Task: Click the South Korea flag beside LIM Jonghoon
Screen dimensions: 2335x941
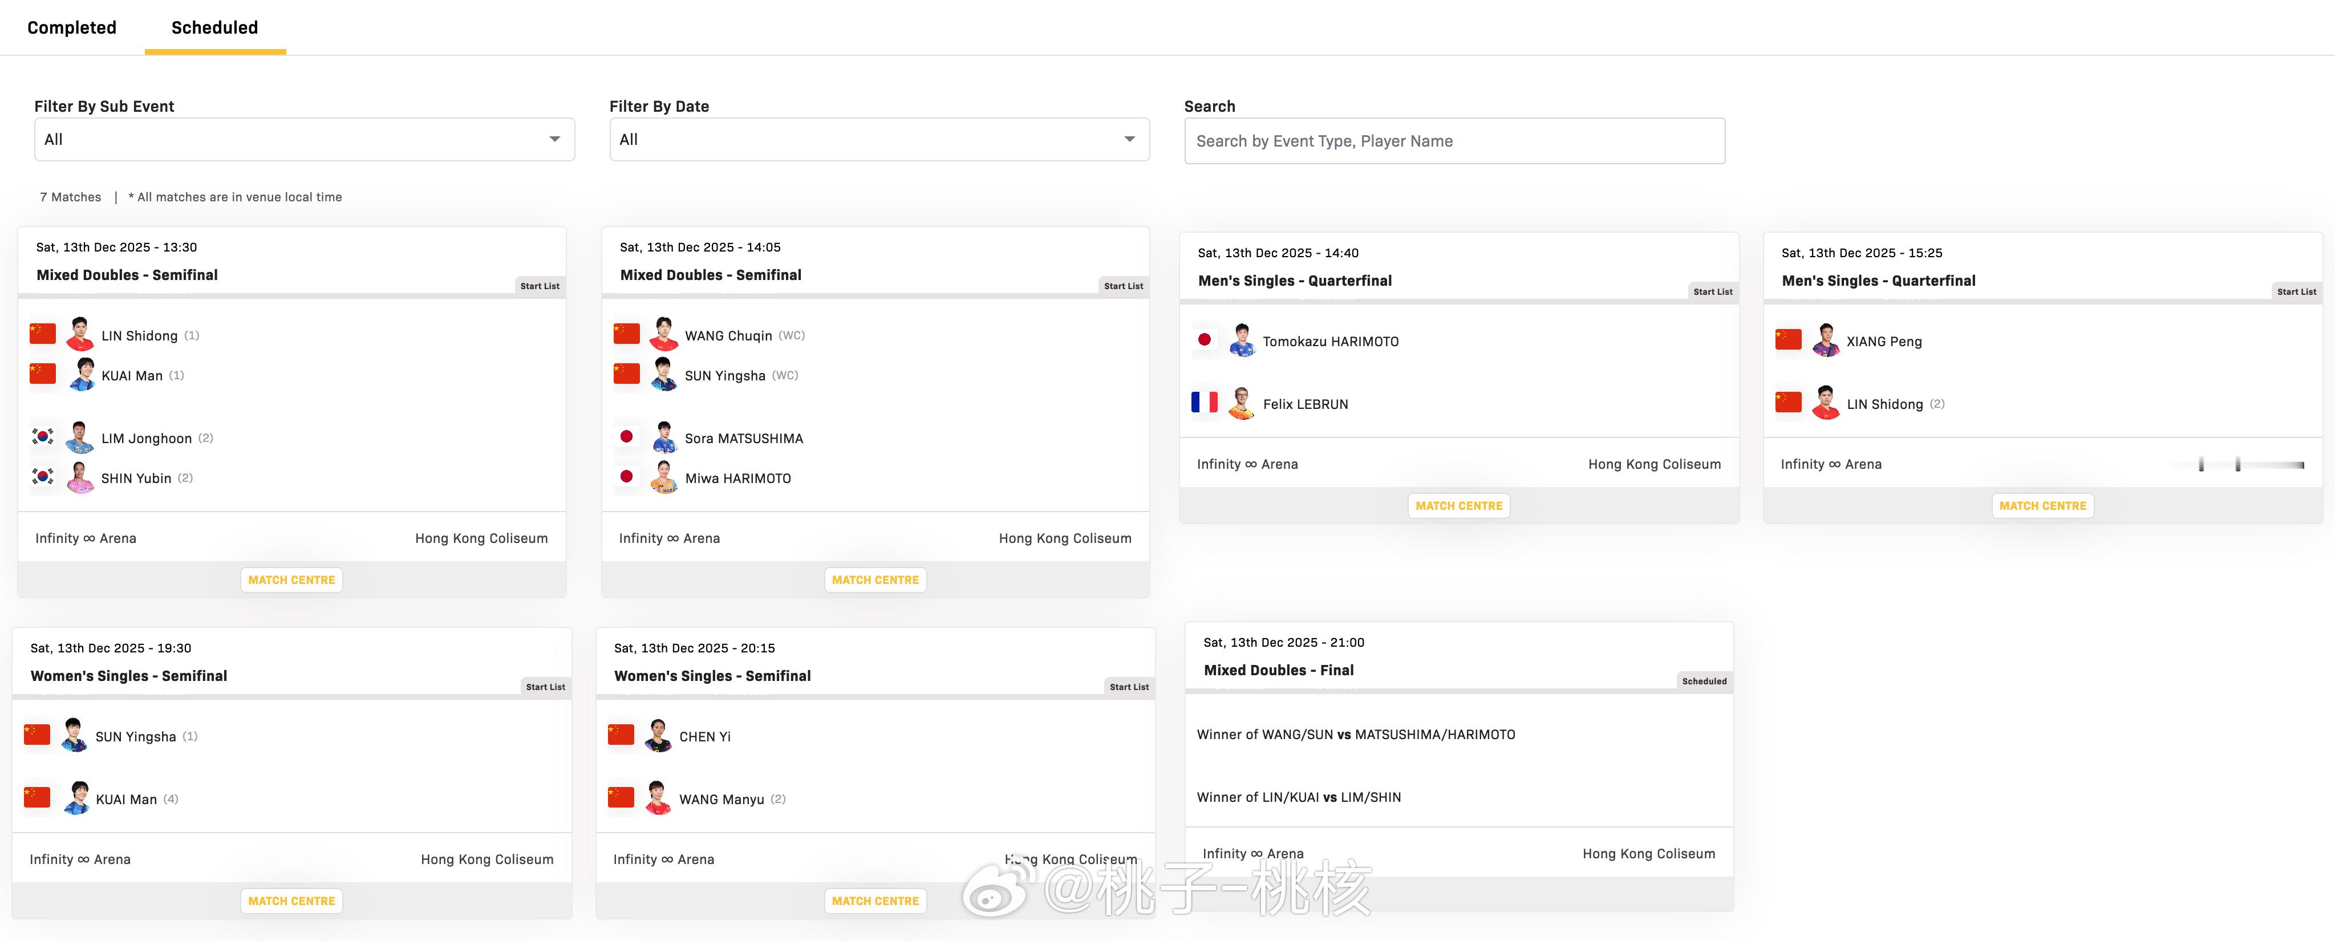Action: [43, 437]
